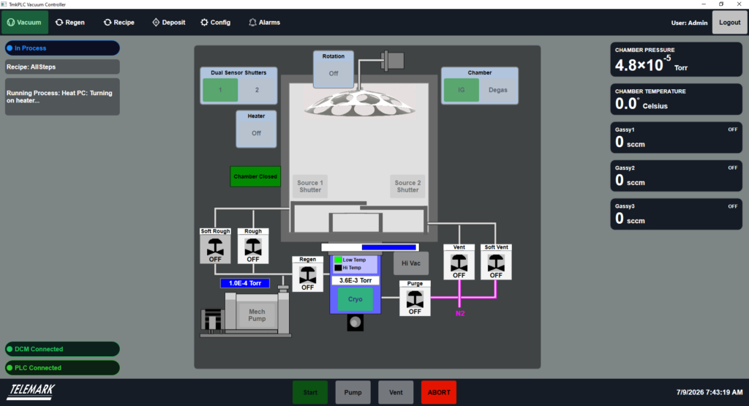Click the 1.0E-4 Torr foreline reading
749x406 pixels.
click(x=244, y=283)
